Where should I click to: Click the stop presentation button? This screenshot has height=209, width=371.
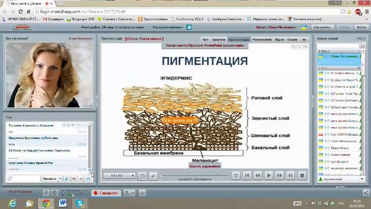[302, 175]
